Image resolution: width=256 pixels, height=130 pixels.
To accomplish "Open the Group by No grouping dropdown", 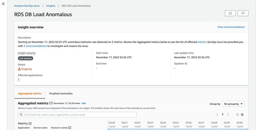I will click(x=234, y=104).
